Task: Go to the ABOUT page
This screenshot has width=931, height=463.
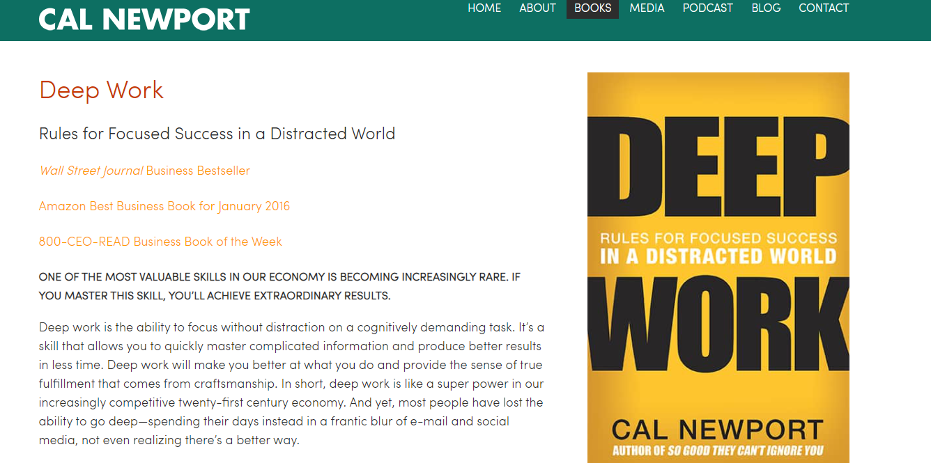Action: point(537,8)
